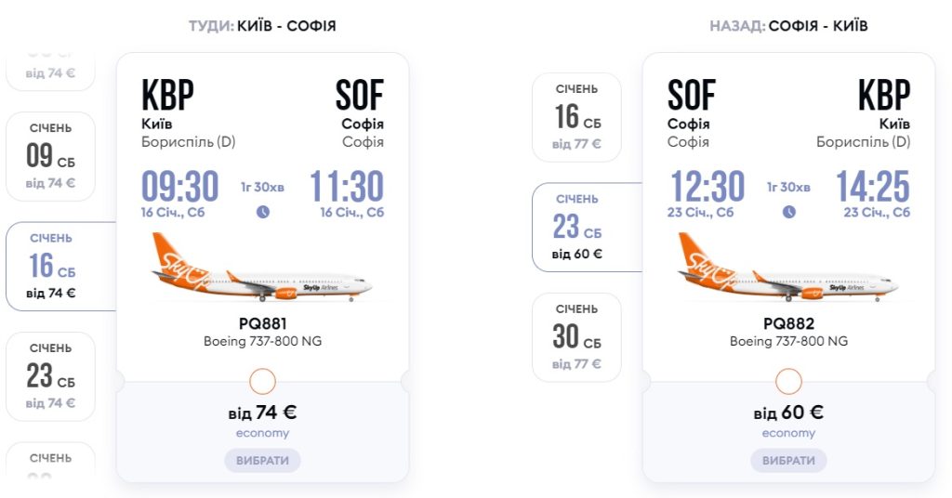This screenshot has height=498, width=952.
Task: Choose return date 30 Січень at 77 €
Action: (x=576, y=336)
